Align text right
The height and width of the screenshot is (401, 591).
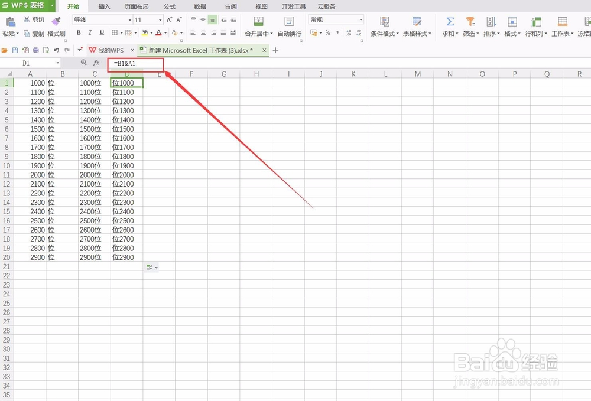213,32
